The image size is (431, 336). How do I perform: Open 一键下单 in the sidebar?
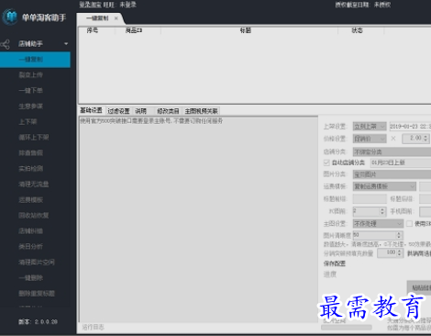tap(30, 90)
